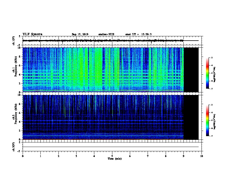Screen dimensions: 227x175
Task: Click the time axis tick label "7"
Action: (x=148, y=156)
